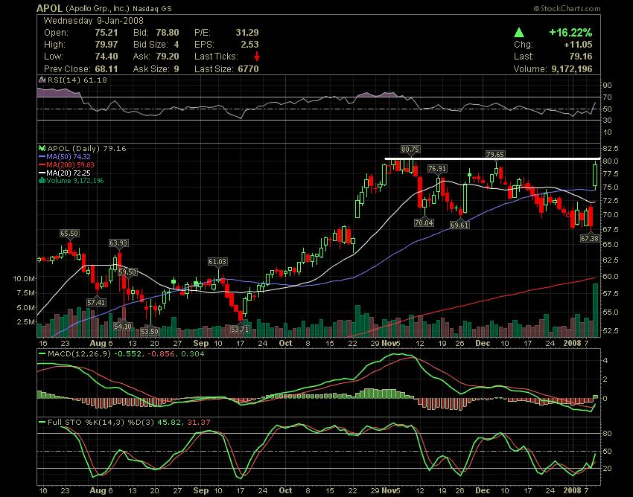Click the red down arrow next to Last Ticks

(x=257, y=57)
